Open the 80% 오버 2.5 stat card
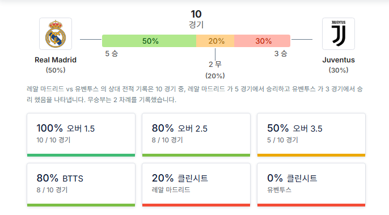The height and width of the screenshot is (215, 389). (x=196, y=135)
